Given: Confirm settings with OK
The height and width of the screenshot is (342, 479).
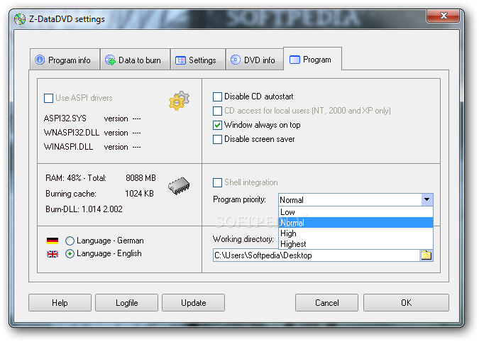Looking at the screenshot, I should (406, 302).
